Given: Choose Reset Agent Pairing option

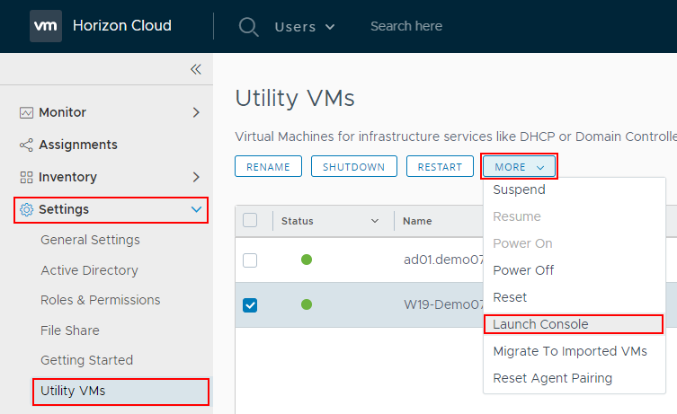Looking at the screenshot, I should pyautogui.click(x=552, y=378).
